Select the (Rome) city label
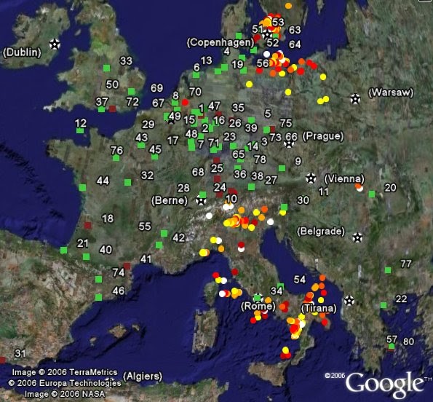The height and width of the screenshot is (402, 433). [258, 306]
